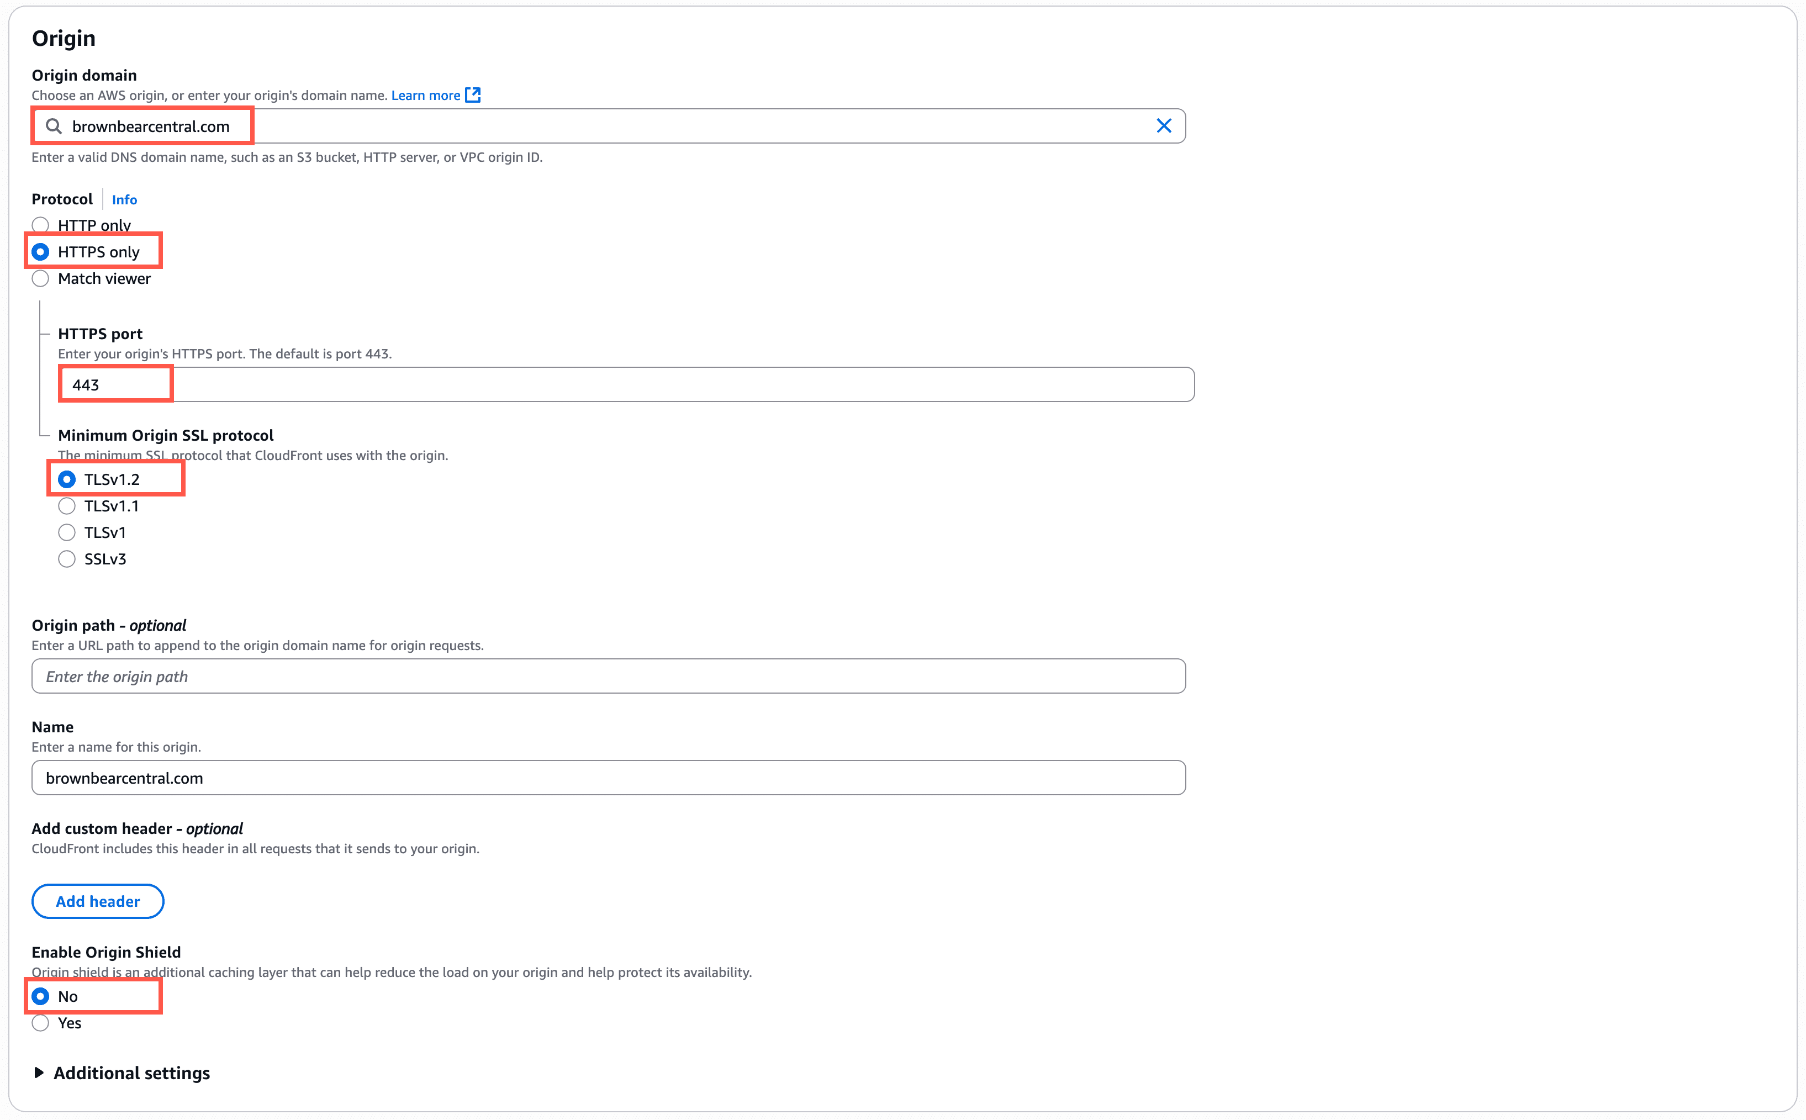Choose TLSv1.1 as minimum SSL protocol
The height and width of the screenshot is (1120, 1806).
pyautogui.click(x=67, y=505)
